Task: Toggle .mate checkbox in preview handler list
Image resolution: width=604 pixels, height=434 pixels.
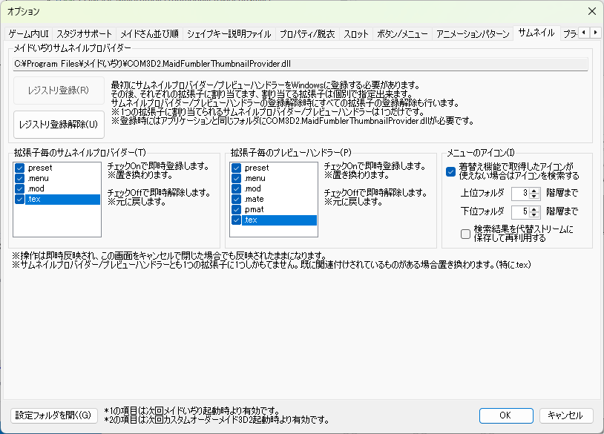Action: pos(237,200)
